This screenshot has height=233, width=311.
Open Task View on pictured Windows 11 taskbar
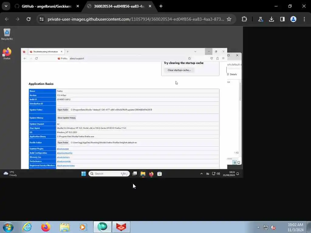[x=135, y=174]
